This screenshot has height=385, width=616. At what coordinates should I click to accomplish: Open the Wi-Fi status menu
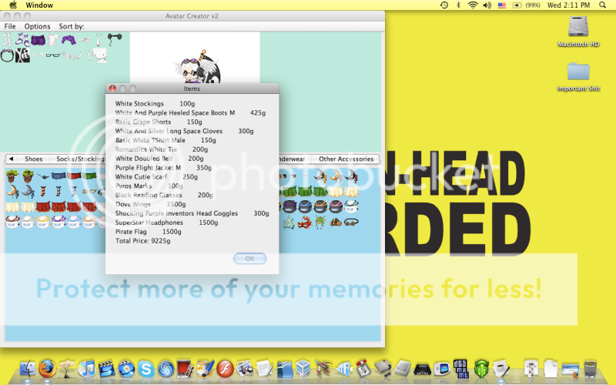coord(472,5)
